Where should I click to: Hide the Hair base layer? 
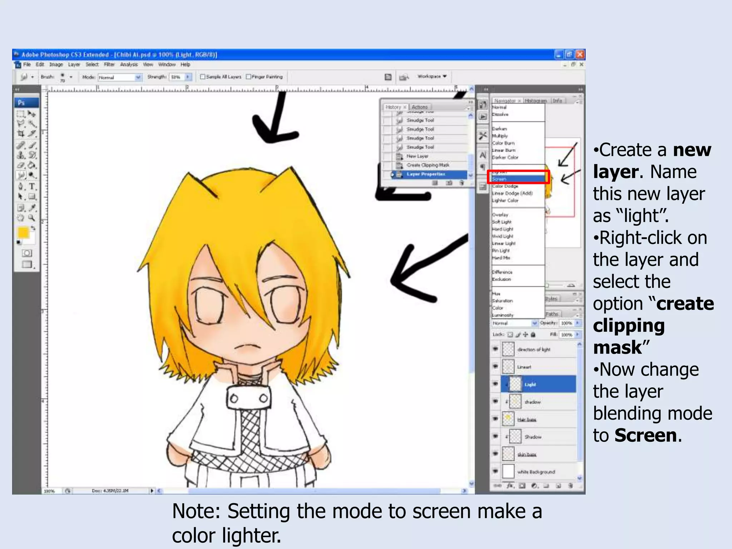[x=495, y=419]
